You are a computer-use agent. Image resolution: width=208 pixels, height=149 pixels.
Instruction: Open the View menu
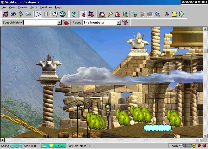pos(12,7)
